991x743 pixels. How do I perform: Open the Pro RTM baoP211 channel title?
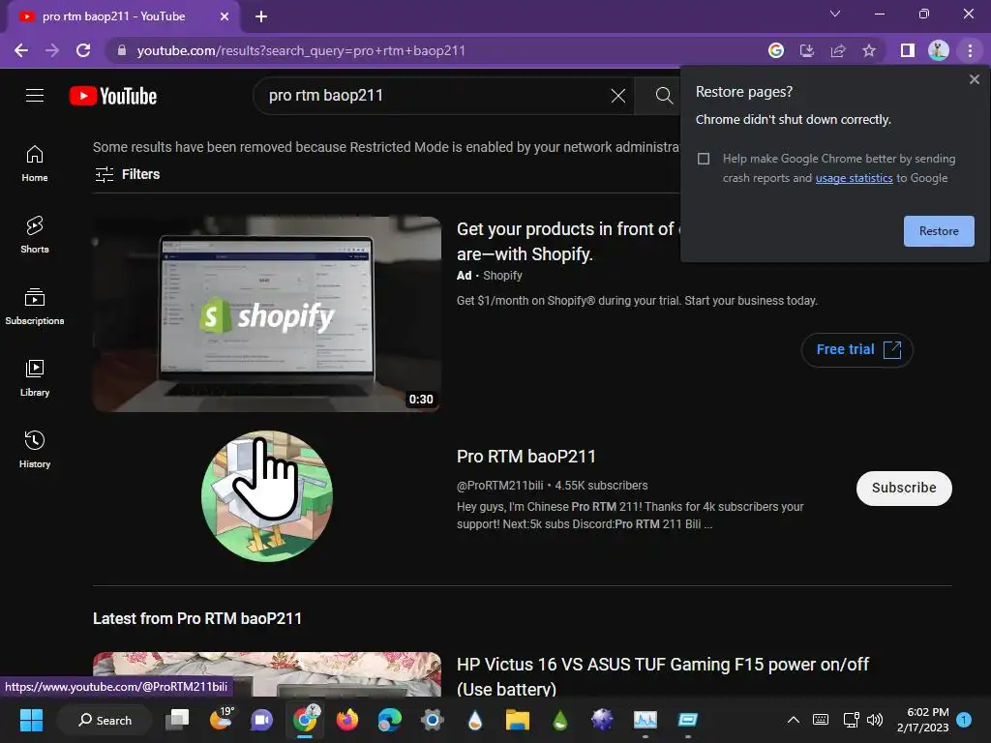(526, 457)
